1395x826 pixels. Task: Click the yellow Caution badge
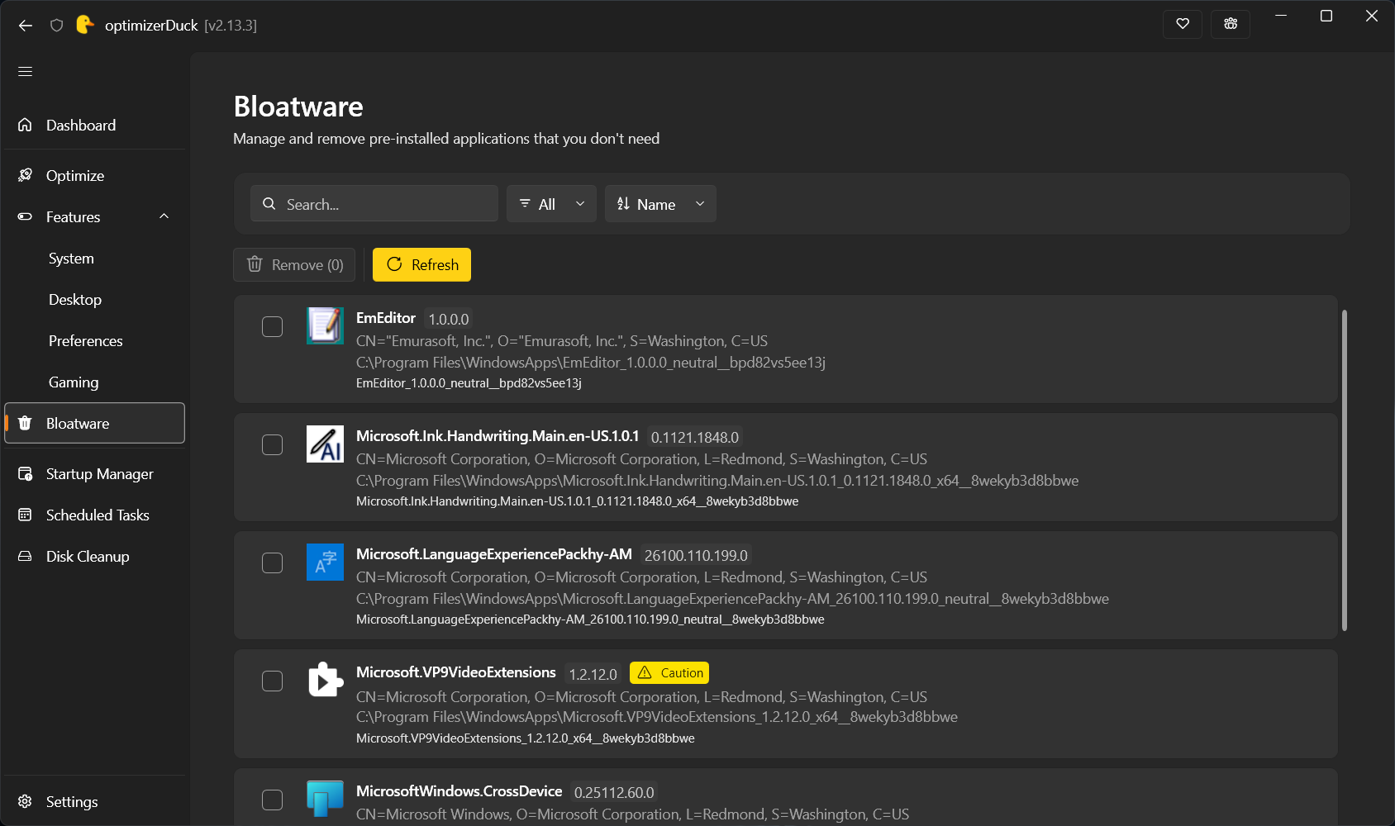669,672
